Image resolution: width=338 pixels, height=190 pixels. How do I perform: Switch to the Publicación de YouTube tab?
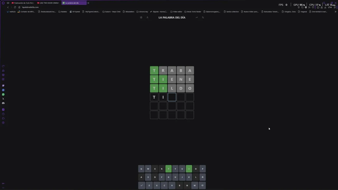[x=23, y=3]
